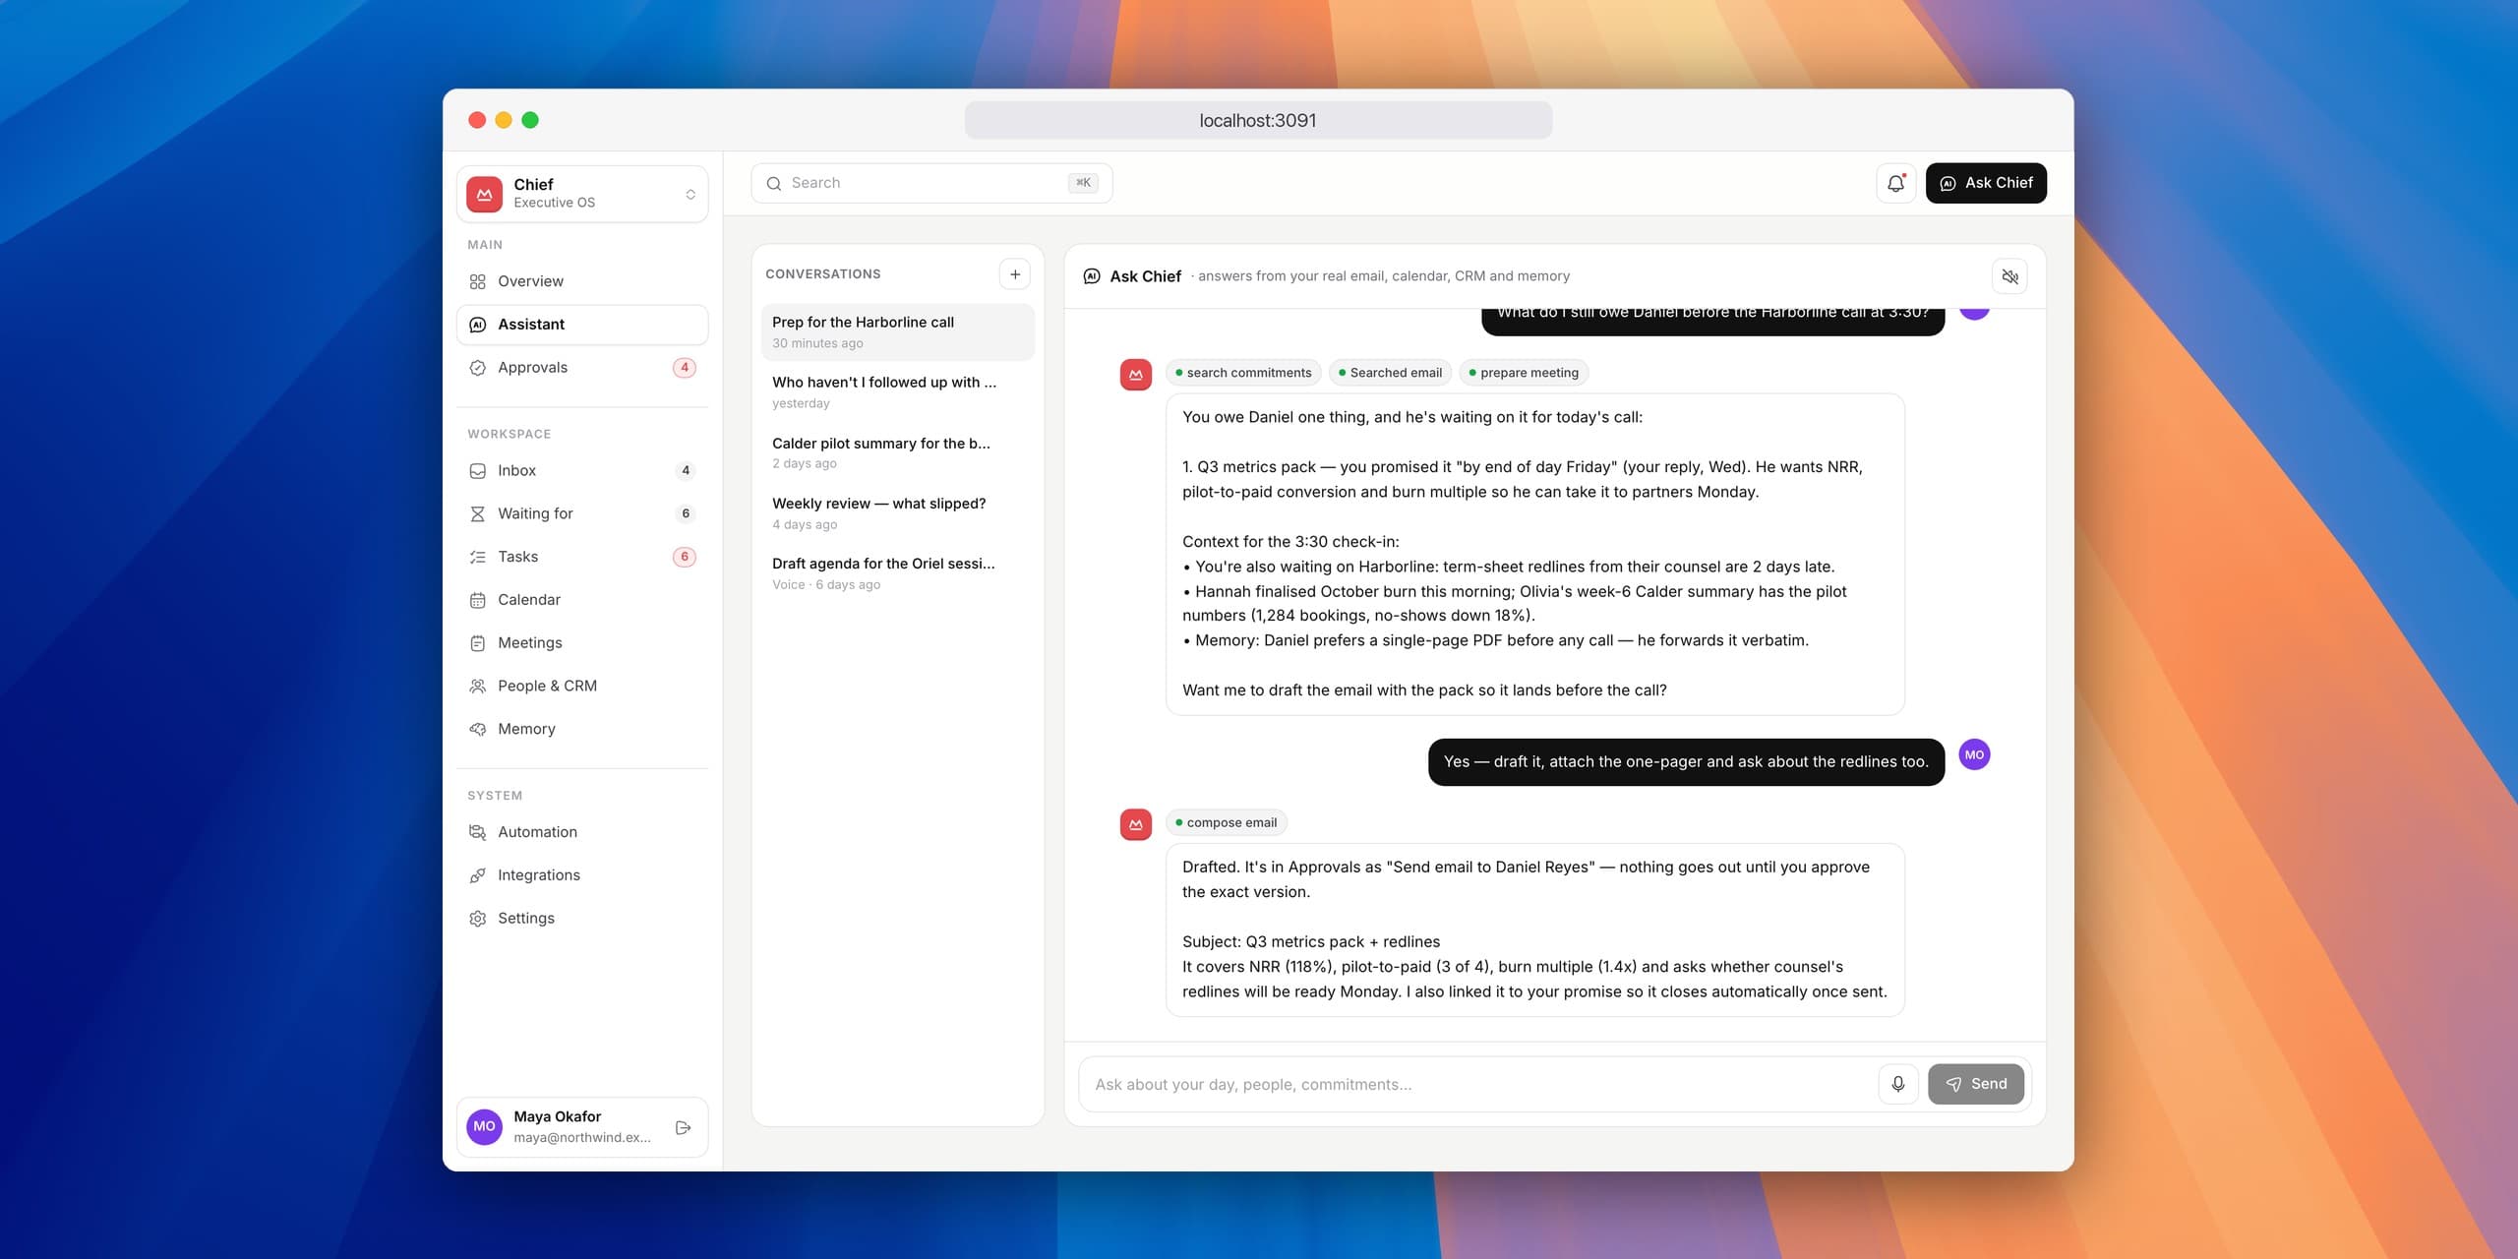Viewport: 2518px width, 1259px height.
Task: Select Prep for the Harborline call conversation
Action: coord(897,332)
